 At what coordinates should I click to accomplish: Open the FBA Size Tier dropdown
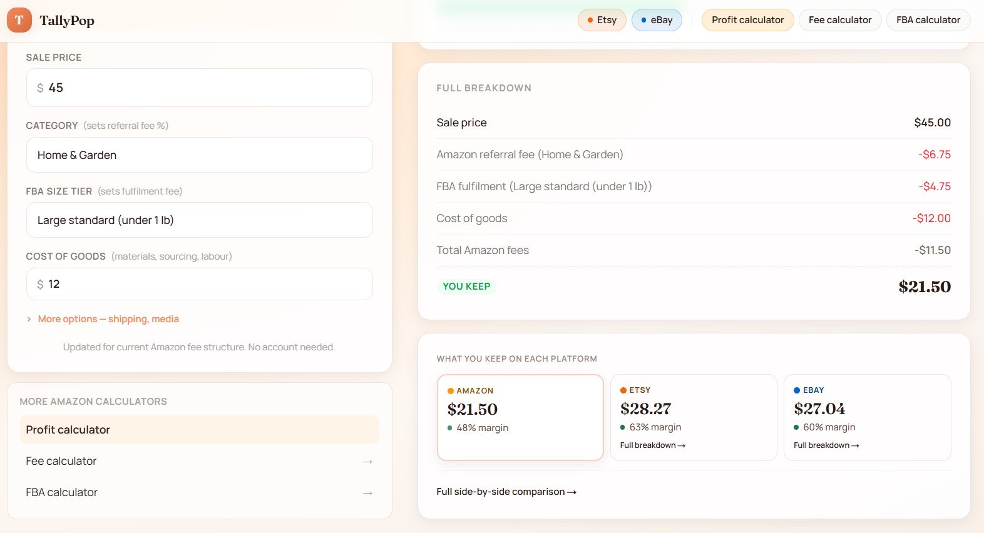coord(200,220)
